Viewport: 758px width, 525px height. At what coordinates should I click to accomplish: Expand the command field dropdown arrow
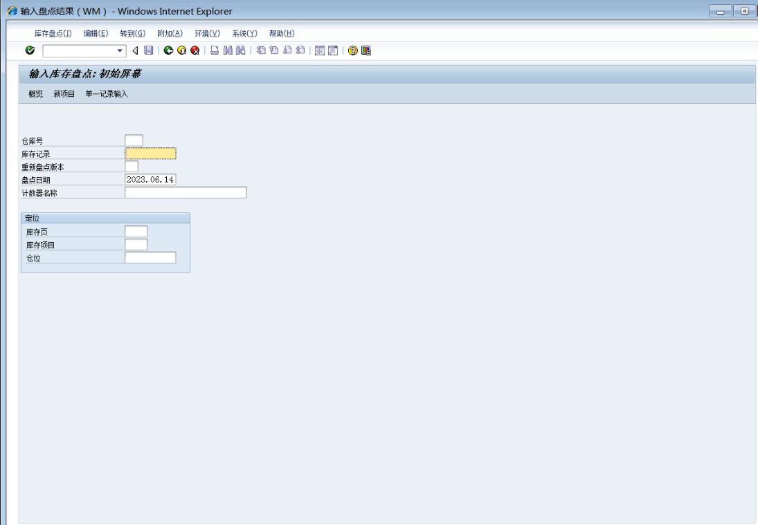(x=119, y=50)
